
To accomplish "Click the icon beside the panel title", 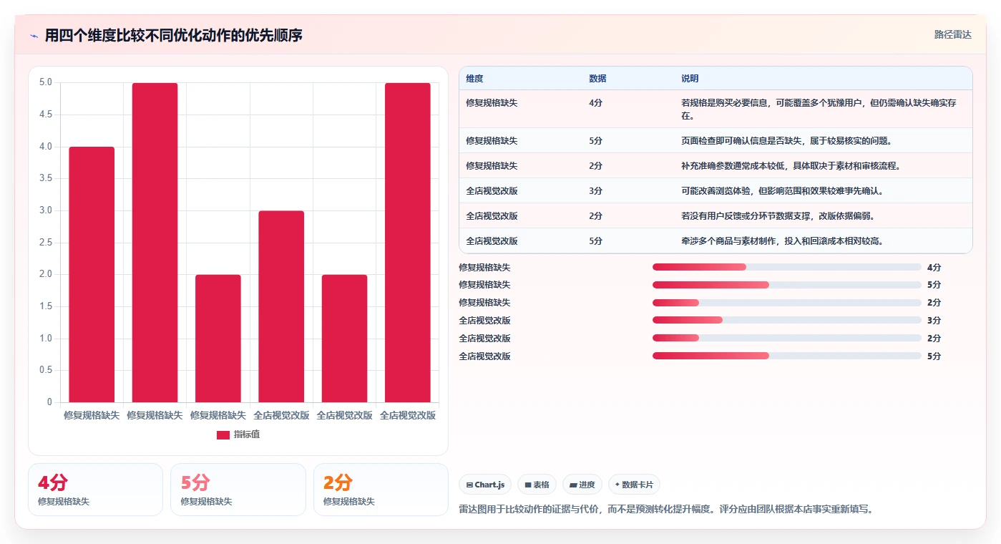I will tap(34, 36).
